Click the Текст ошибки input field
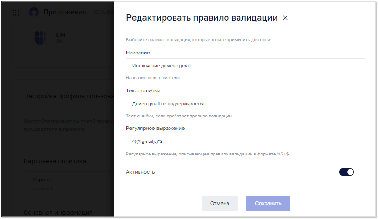The width and height of the screenshot is (378, 219). pyautogui.click(x=245, y=103)
